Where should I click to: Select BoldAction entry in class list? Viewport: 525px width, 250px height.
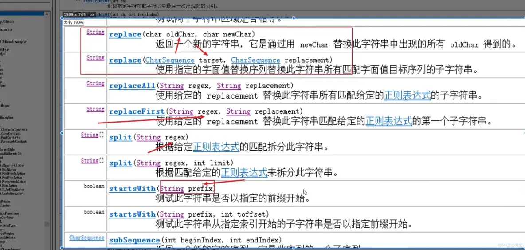9,170
